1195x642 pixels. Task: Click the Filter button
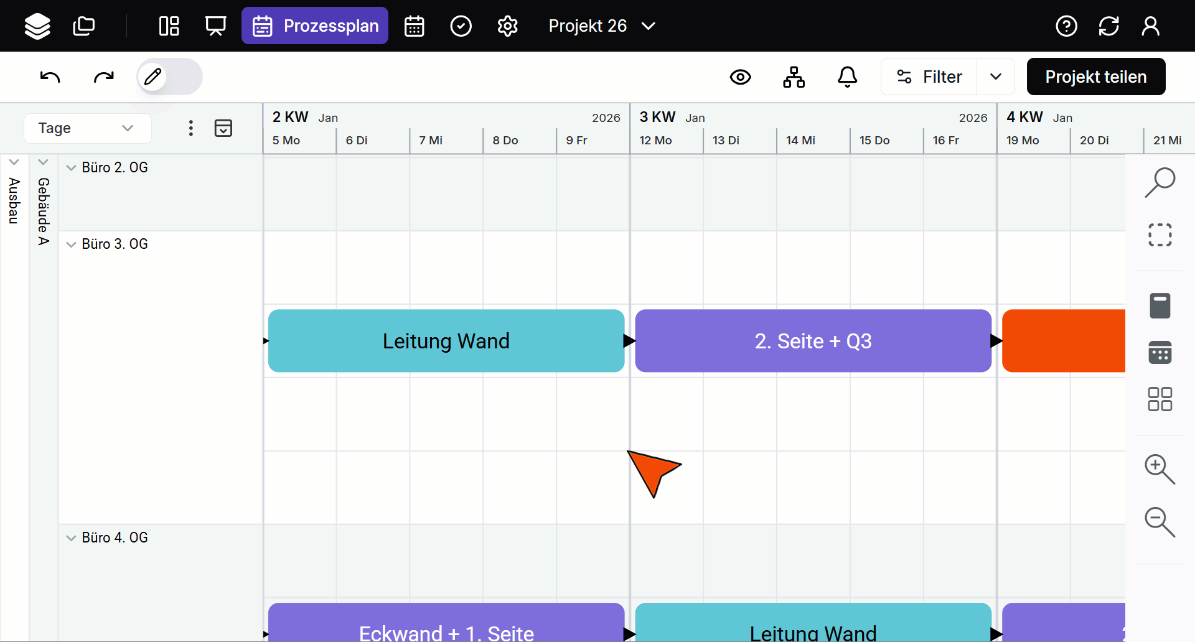929,77
